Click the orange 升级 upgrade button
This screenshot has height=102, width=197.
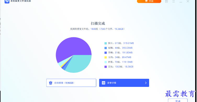tap(149, 1)
